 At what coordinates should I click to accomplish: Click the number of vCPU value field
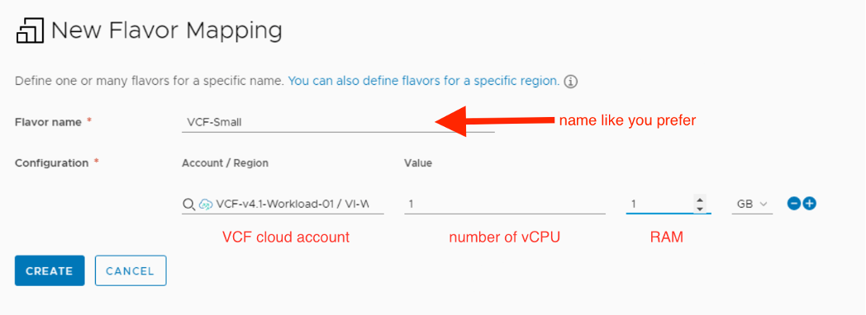point(505,205)
